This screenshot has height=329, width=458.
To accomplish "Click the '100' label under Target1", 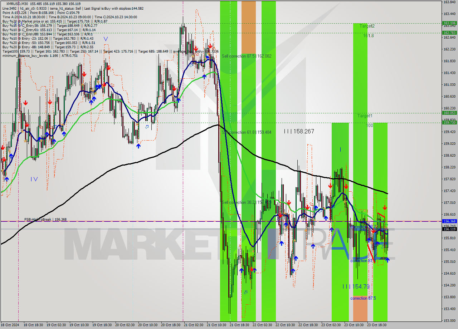I will [x=370, y=126].
